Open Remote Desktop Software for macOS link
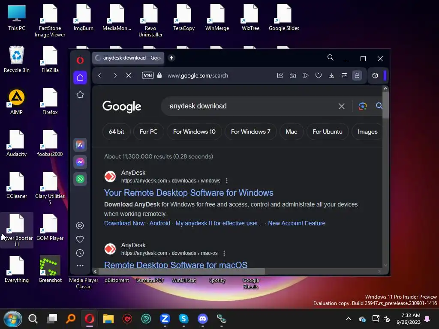 click(x=176, y=265)
